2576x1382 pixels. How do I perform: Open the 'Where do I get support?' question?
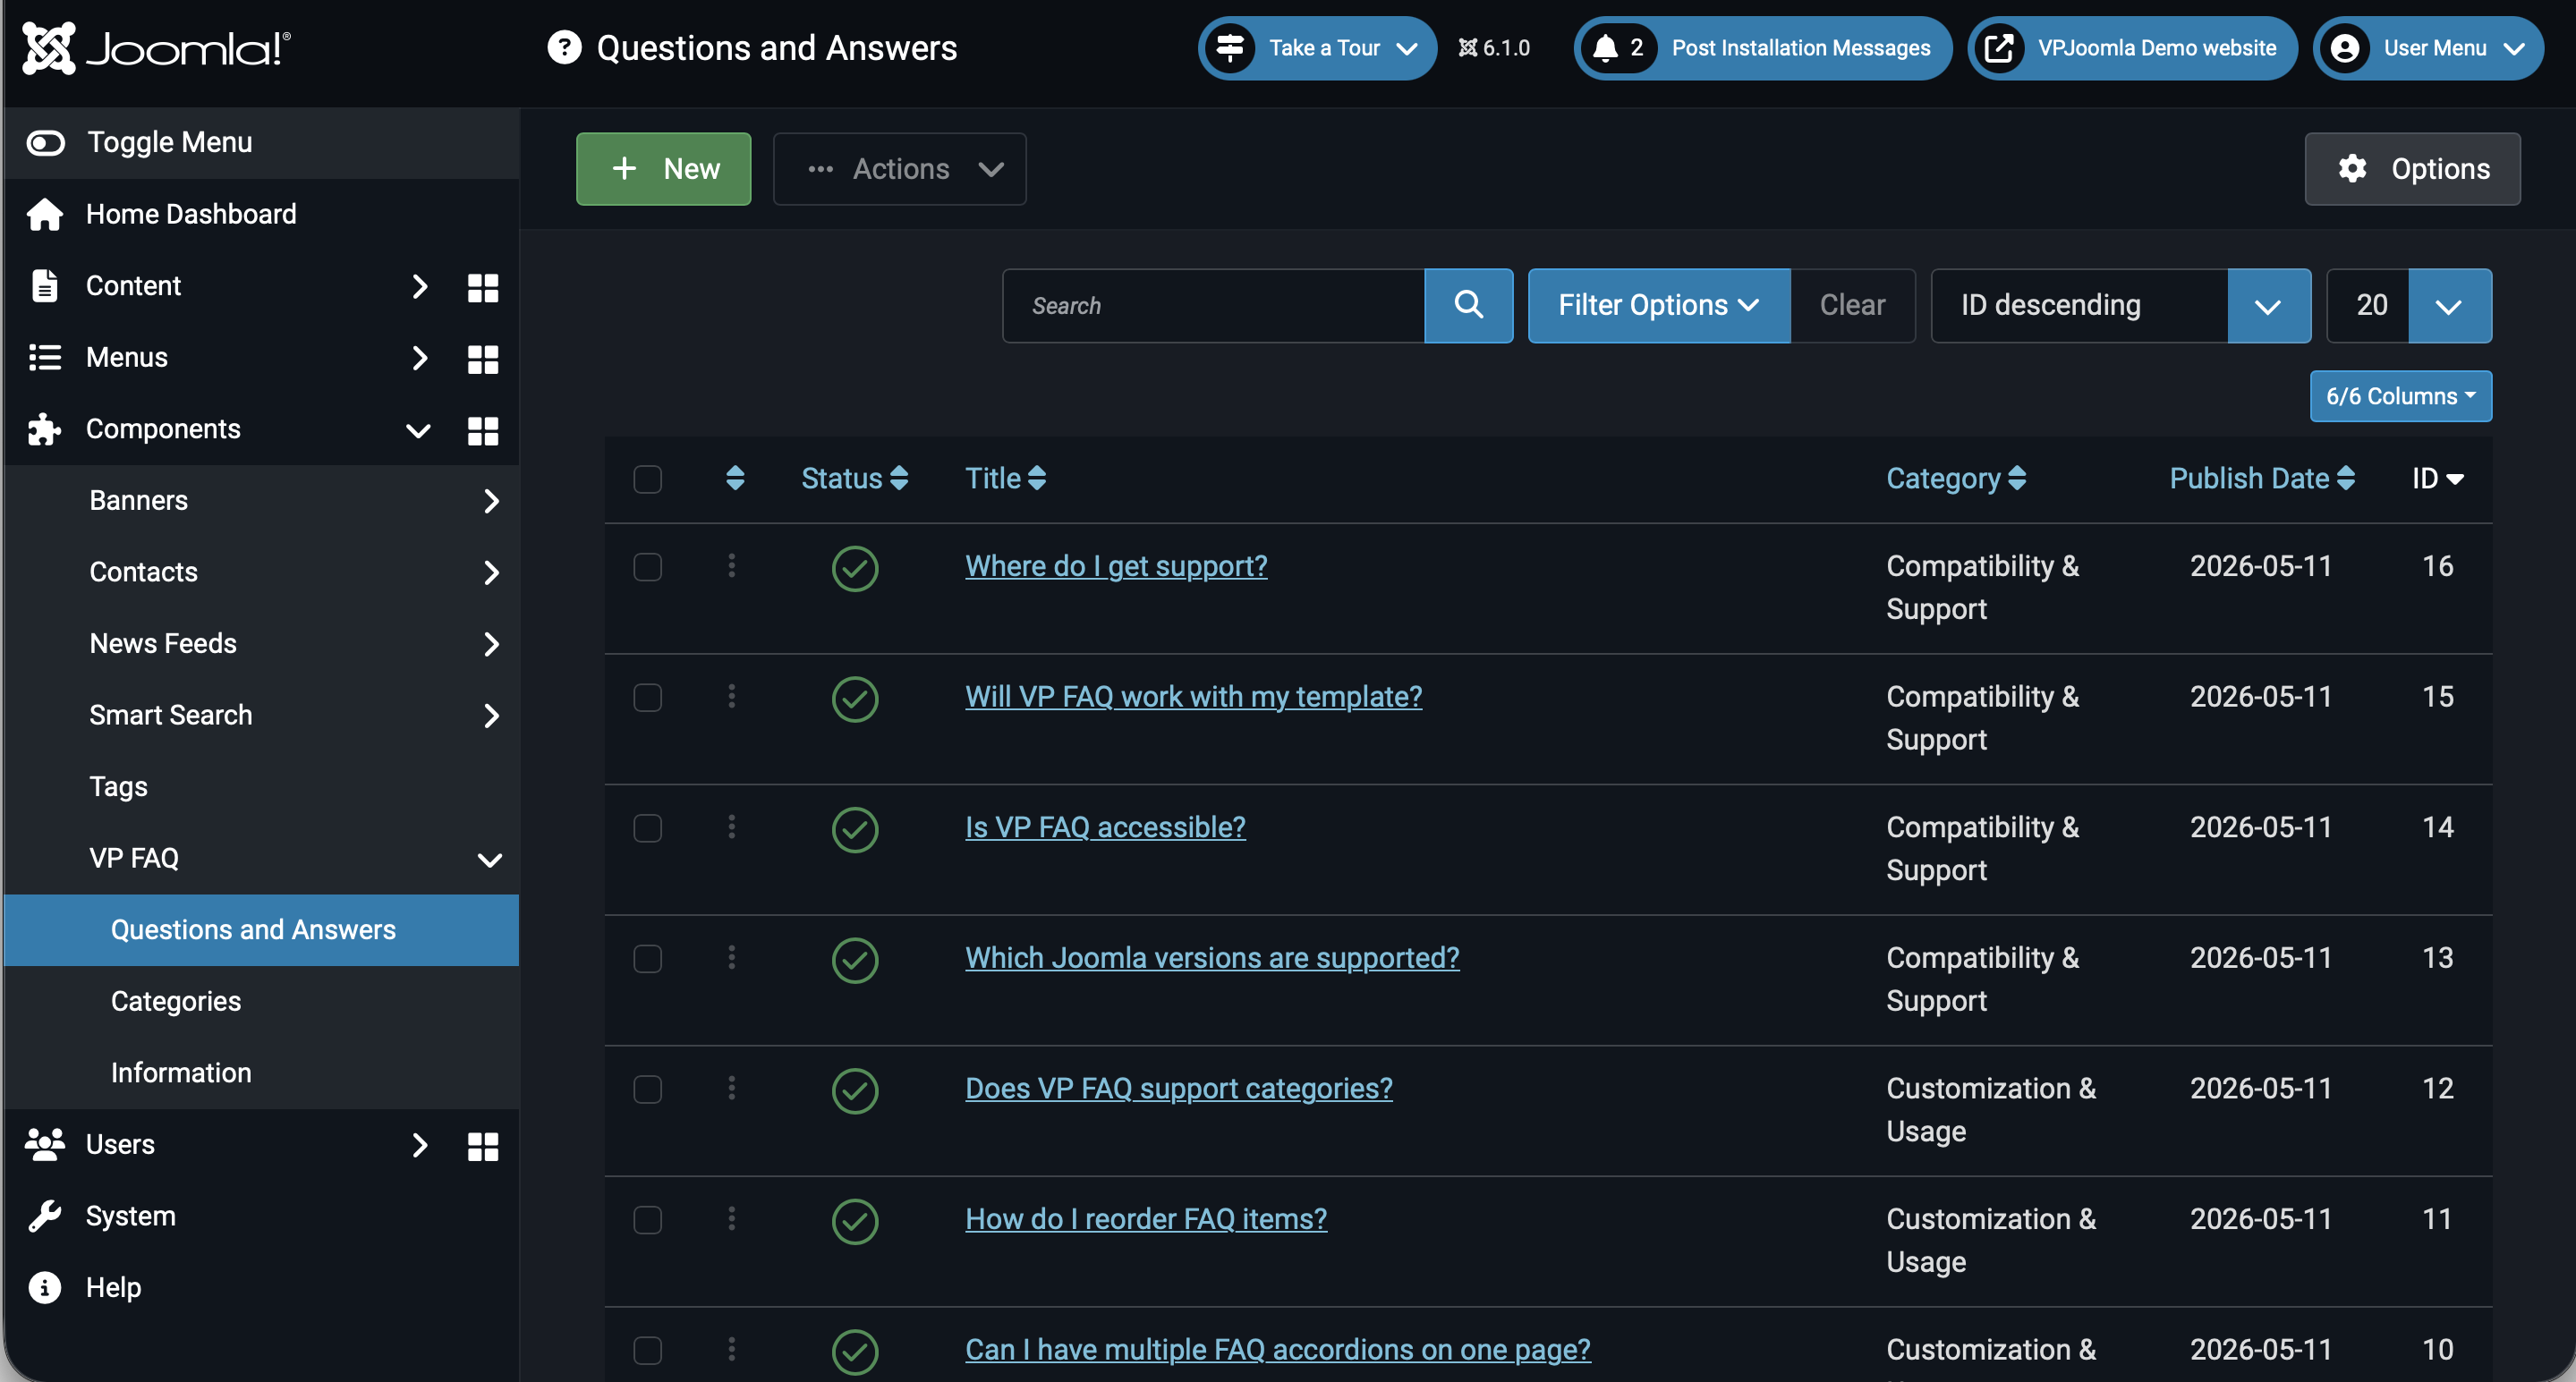[x=1116, y=566]
